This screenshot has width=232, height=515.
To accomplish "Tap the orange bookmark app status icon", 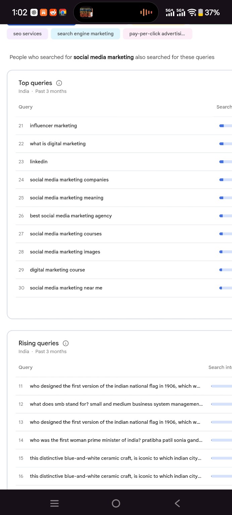I will click(x=43, y=13).
